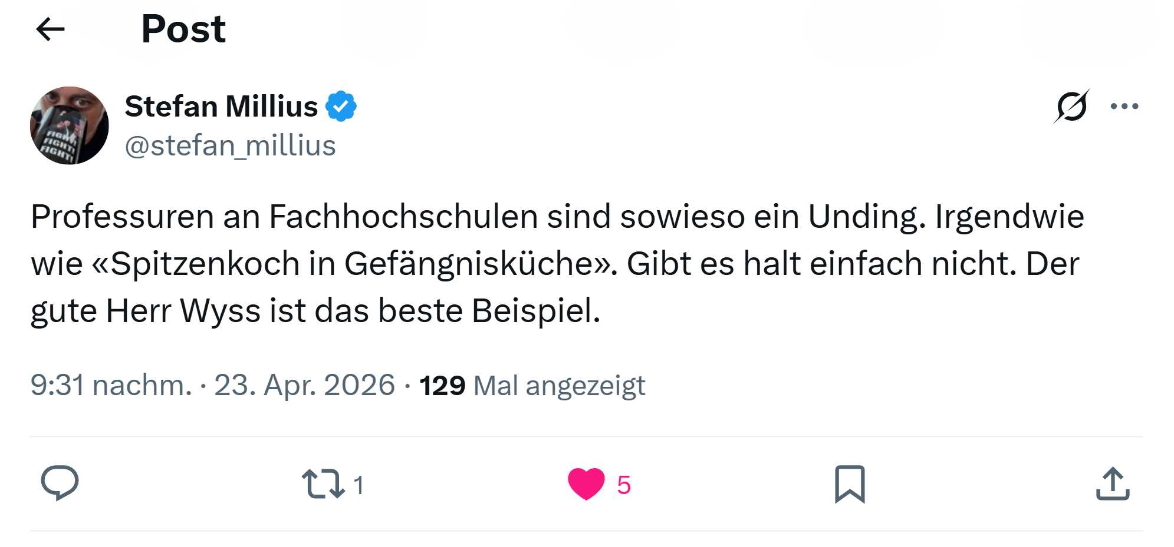The width and height of the screenshot is (1174, 547).
Task: Open Stefan Millius profile picture
Action: point(70,125)
